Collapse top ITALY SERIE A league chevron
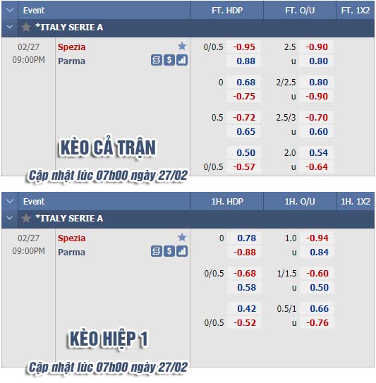Viewport: 376px width, 383px height. coord(10,27)
